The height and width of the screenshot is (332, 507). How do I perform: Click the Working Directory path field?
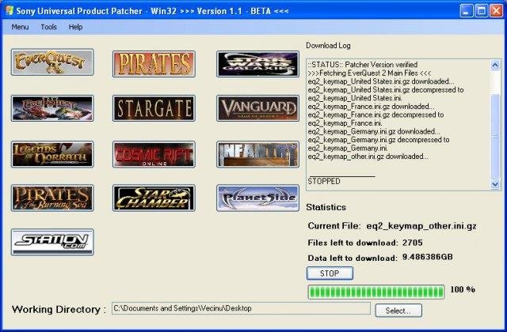pos(241,308)
